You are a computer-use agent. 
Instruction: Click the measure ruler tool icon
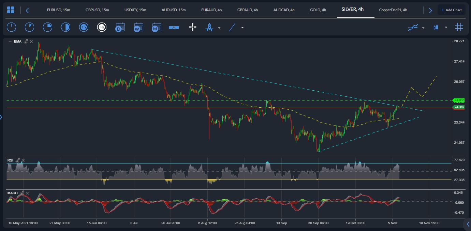click(174, 27)
